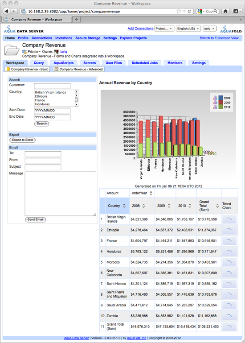Open the Project dropdown
245x343 pixels.
[x=164, y=29]
